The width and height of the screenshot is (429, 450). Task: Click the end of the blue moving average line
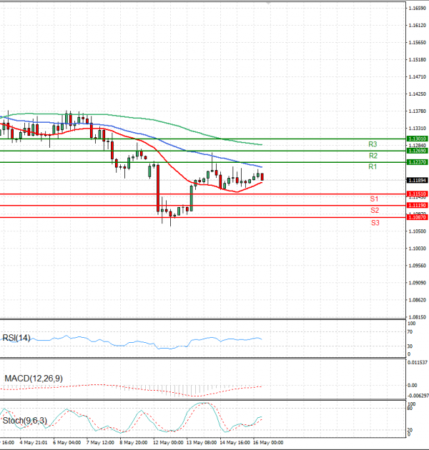(x=262, y=167)
